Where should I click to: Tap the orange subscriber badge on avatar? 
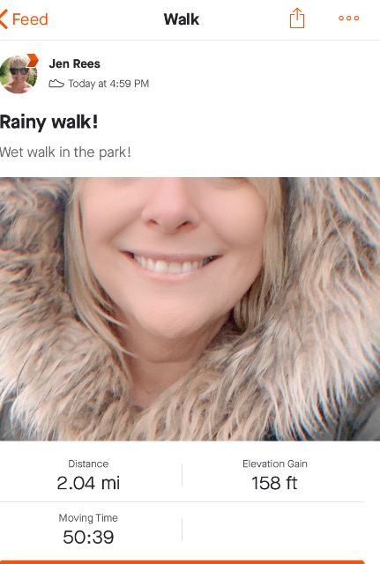tap(33, 60)
